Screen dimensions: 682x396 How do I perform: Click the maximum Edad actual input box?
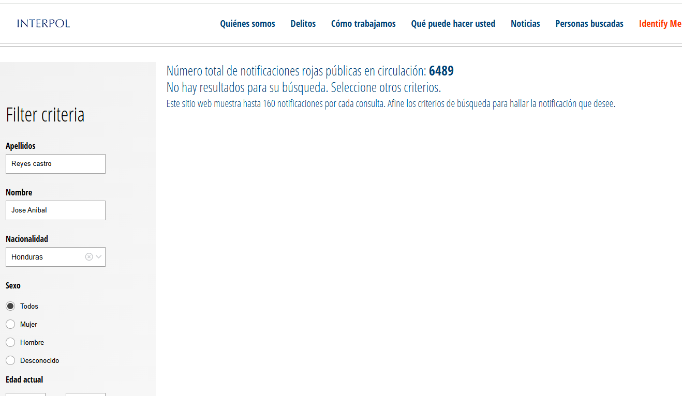[85, 394]
